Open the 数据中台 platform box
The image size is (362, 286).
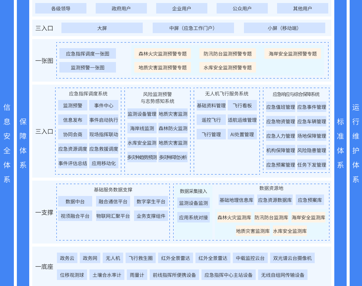(x=75, y=201)
